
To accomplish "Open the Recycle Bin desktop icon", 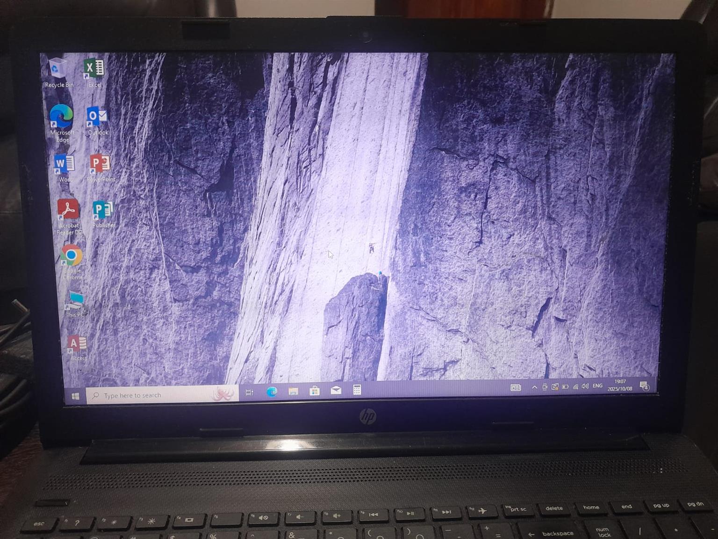I will click(57, 70).
